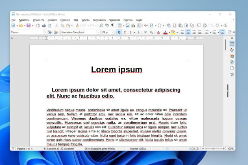Expand the highlighting color dropdown arrow

click(x=177, y=33)
